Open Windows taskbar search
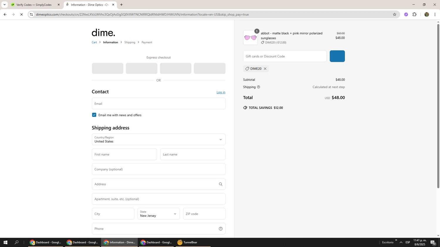 click(17, 242)
